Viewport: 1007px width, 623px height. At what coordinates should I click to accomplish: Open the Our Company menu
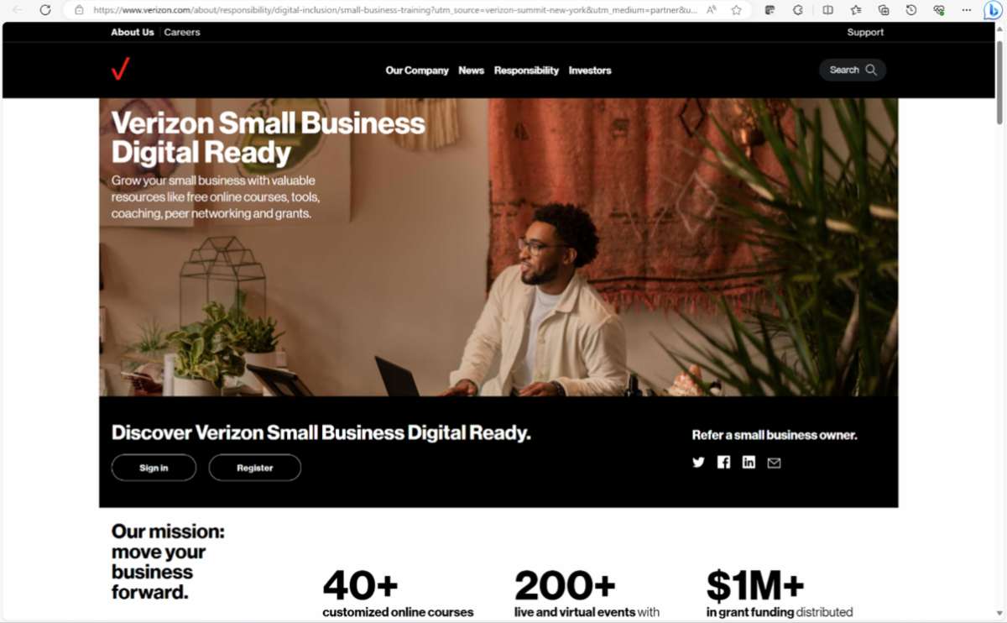tap(417, 71)
